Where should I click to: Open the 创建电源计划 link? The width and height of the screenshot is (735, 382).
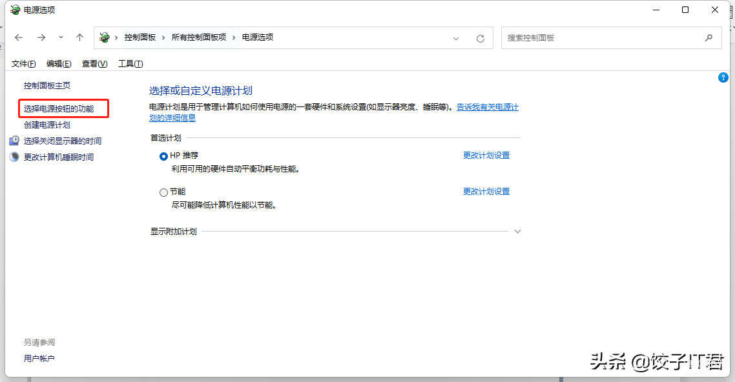tap(47, 125)
